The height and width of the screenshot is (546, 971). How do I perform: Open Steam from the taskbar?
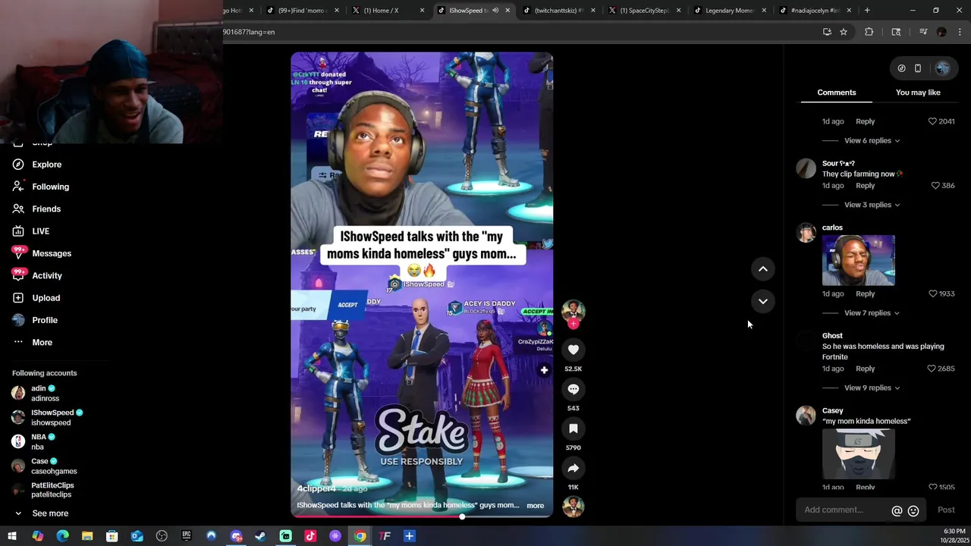pyautogui.click(x=260, y=536)
